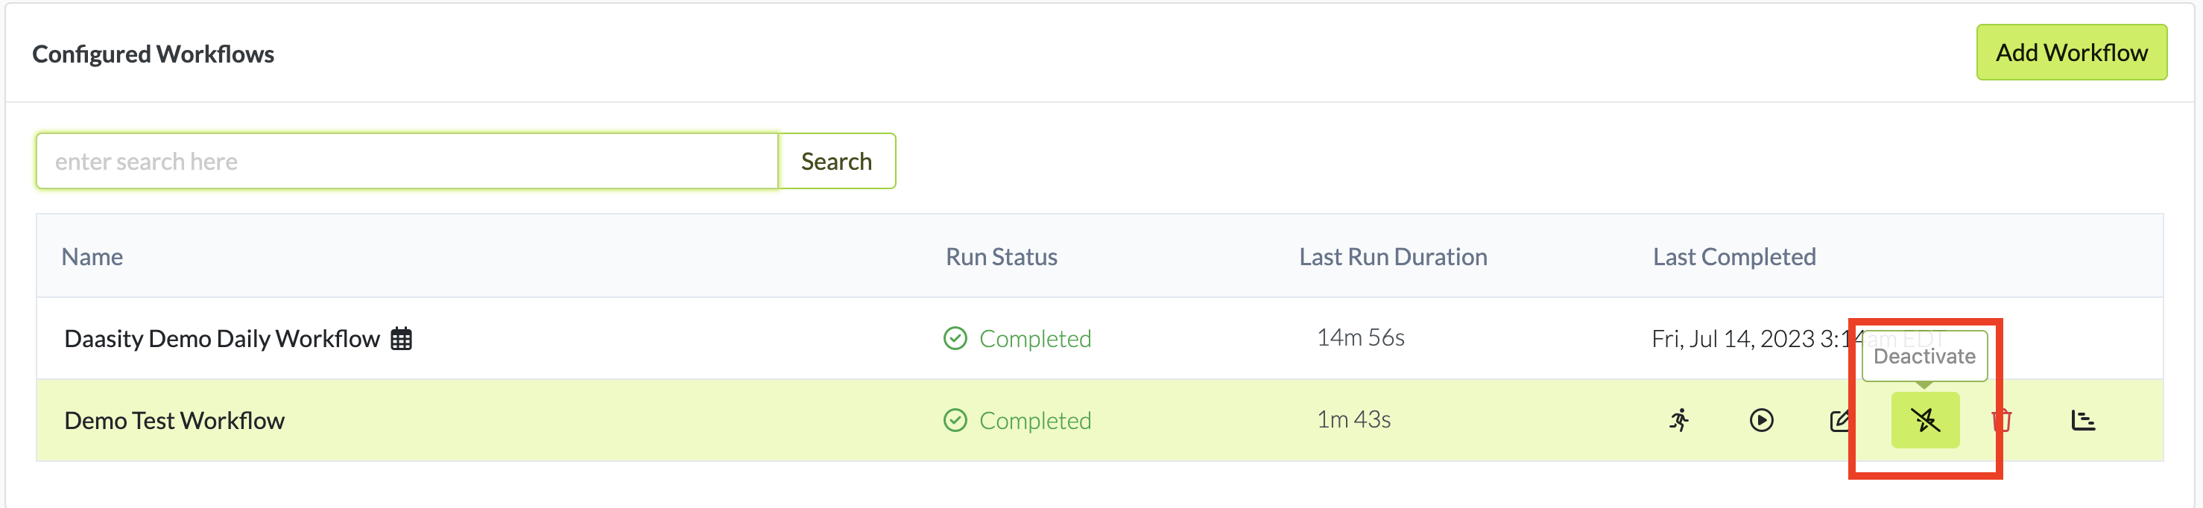
Task: Delete Demo Test Workflow using the red trash icon
Action: click(2001, 420)
